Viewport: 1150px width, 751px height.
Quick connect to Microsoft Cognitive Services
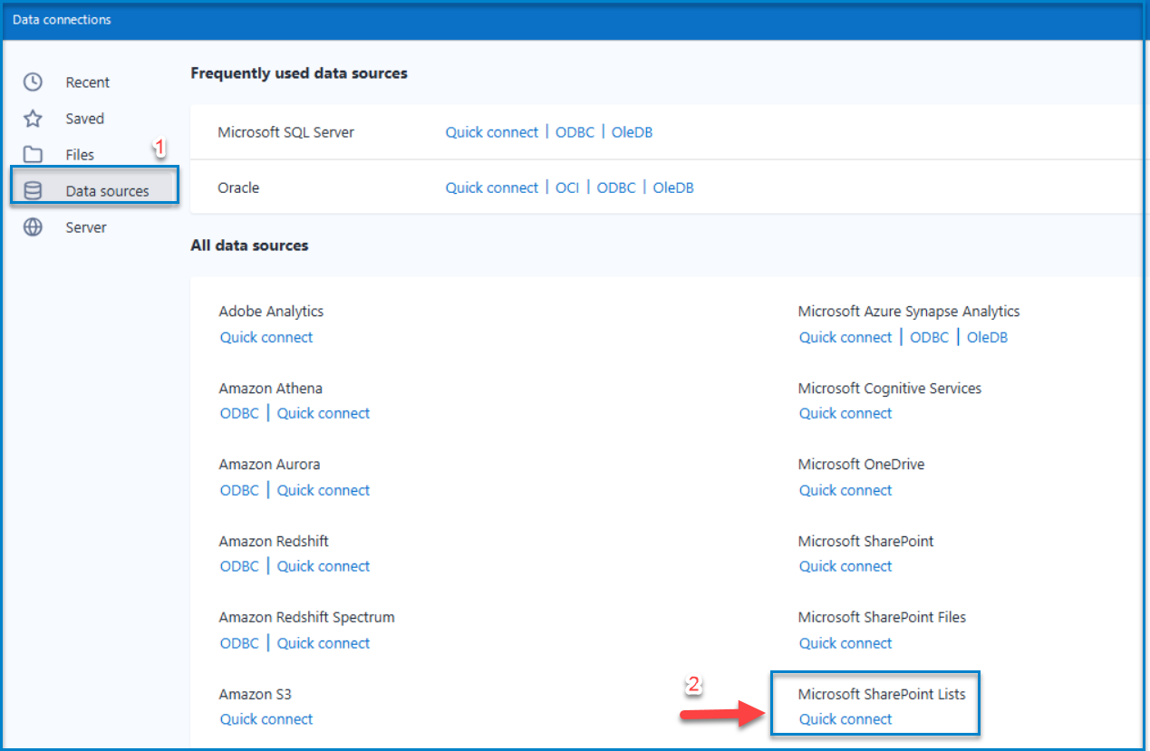[x=846, y=413]
